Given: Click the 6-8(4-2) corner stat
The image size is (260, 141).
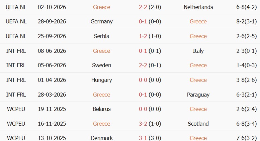Looking at the screenshot, I should tap(246, 7).
